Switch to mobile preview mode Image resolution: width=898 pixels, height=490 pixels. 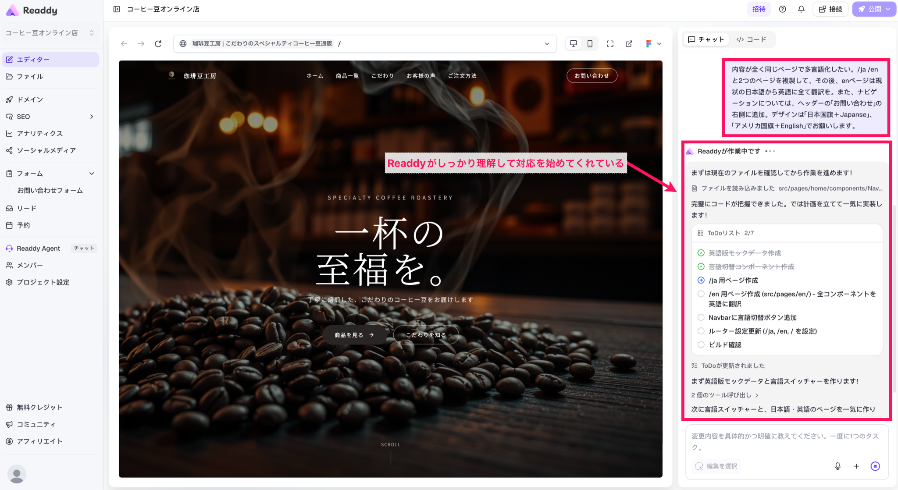590,43
